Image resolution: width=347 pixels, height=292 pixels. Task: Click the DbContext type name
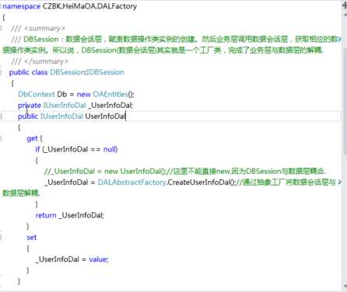[x=37, y=94]
